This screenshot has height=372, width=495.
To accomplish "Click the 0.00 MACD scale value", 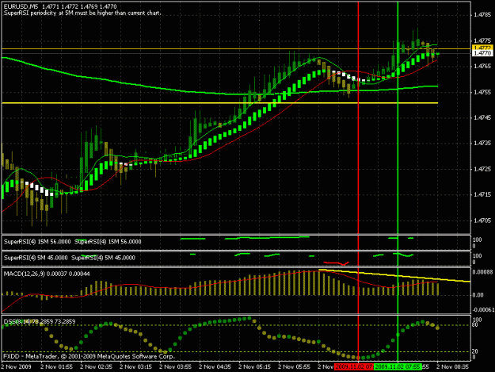I will tap(478, 295).
